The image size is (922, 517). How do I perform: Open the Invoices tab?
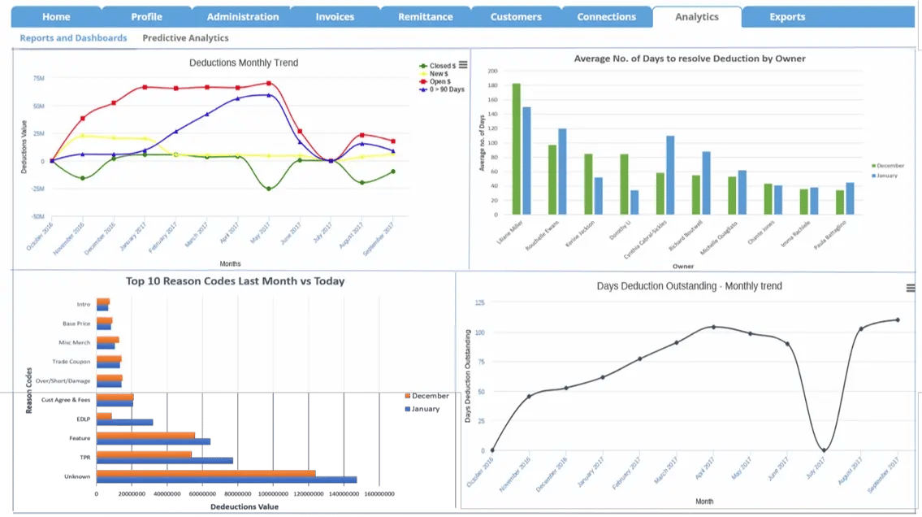click(x=335, y=17)
